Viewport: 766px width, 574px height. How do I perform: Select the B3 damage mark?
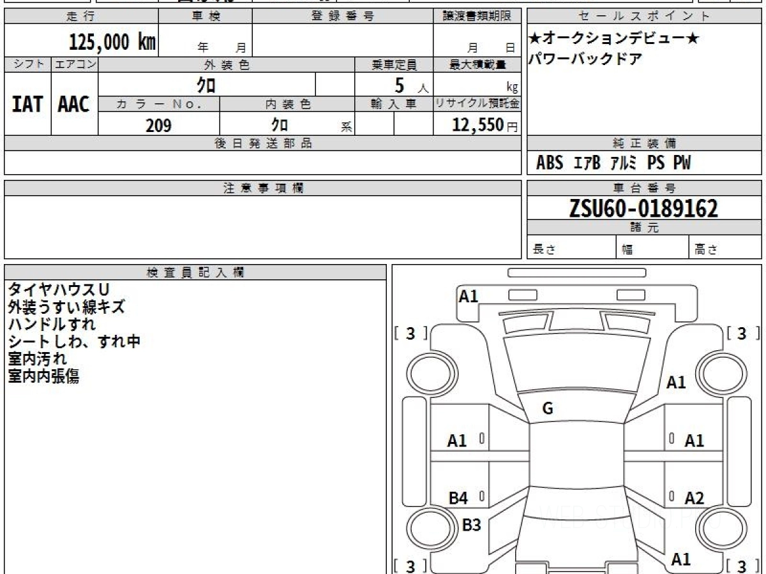471,525
